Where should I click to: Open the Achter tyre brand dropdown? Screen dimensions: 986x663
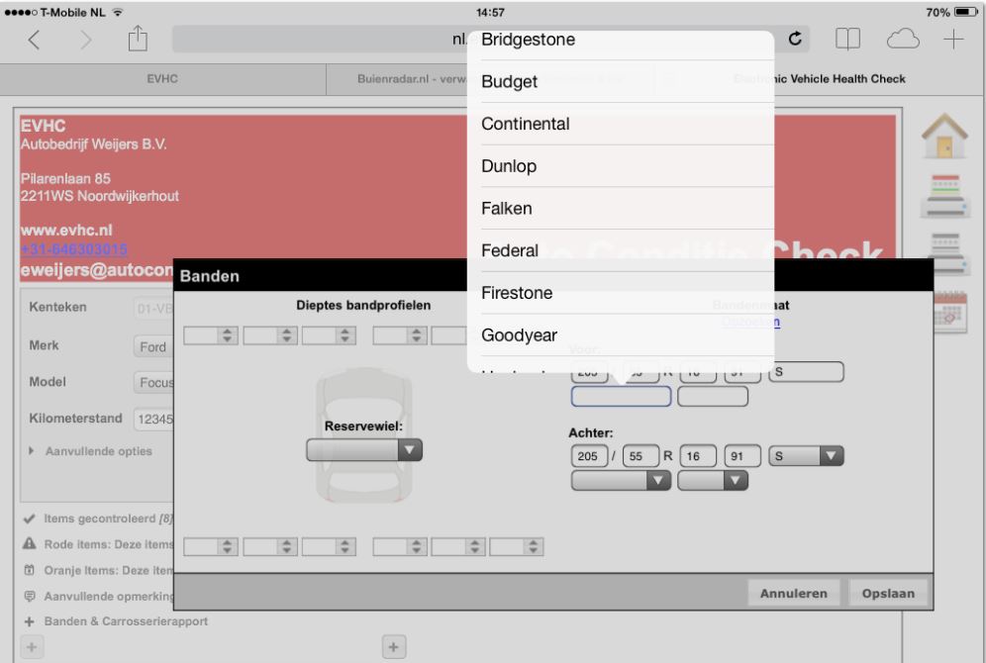point(621,481)
